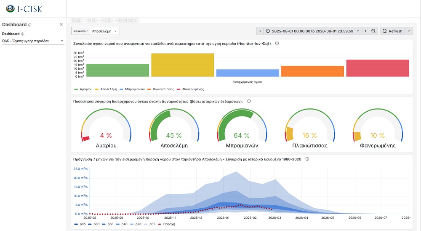Viewport: 421px width, 231px height.
Task: Shift time range backward with left arrow
Action: pos(260,31)
